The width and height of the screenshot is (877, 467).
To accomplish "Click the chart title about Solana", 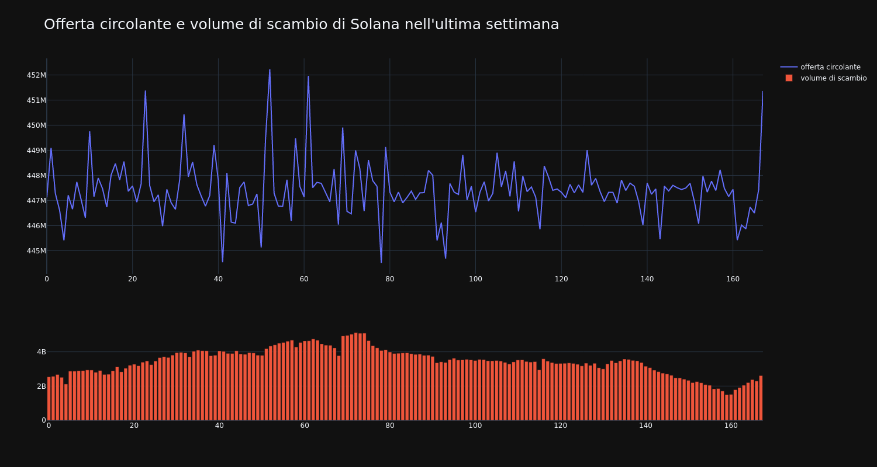I will (x=301, y=25).
